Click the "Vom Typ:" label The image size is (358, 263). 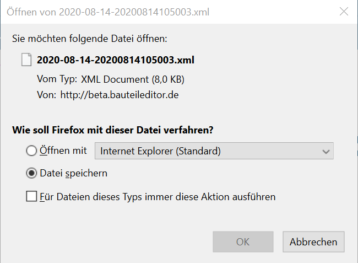click(x=57, y=79)
